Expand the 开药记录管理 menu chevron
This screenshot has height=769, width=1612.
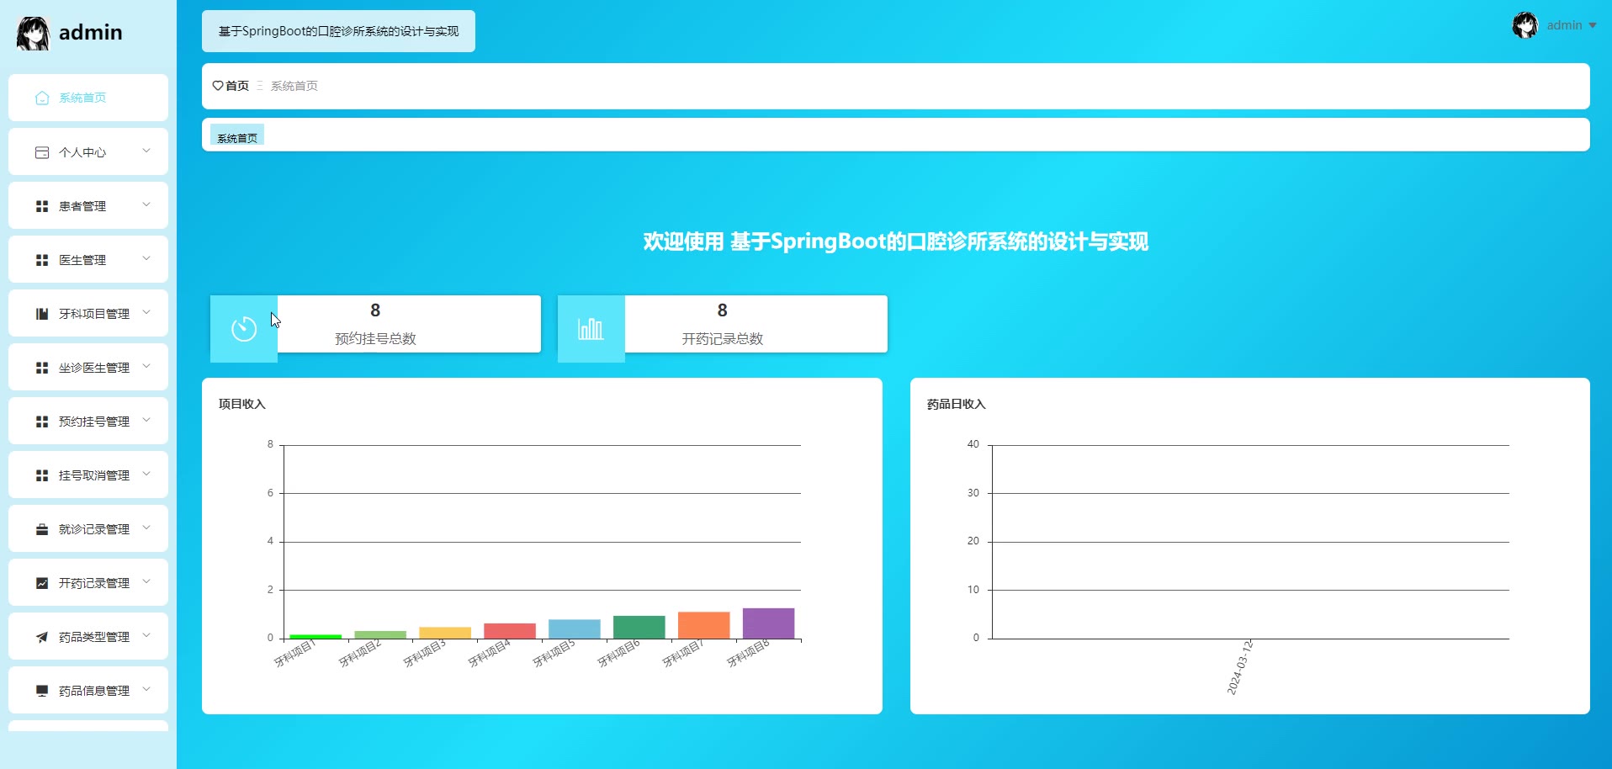coord(146,581)
